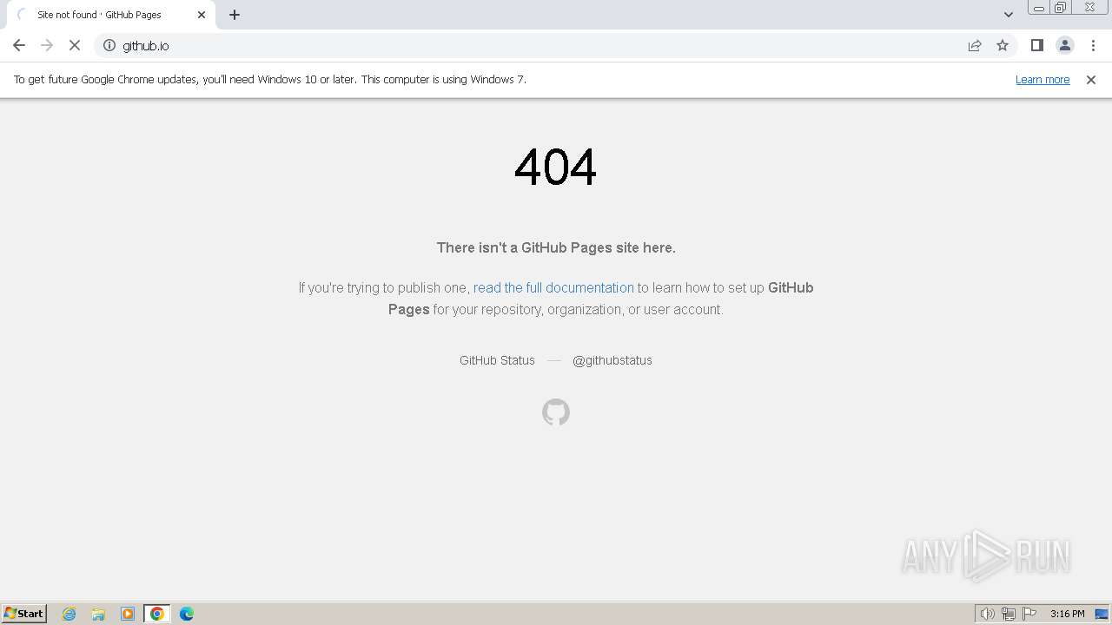
Task: Launch Microsoft Edge from taskbar
Action: click(x=187, y=614)
